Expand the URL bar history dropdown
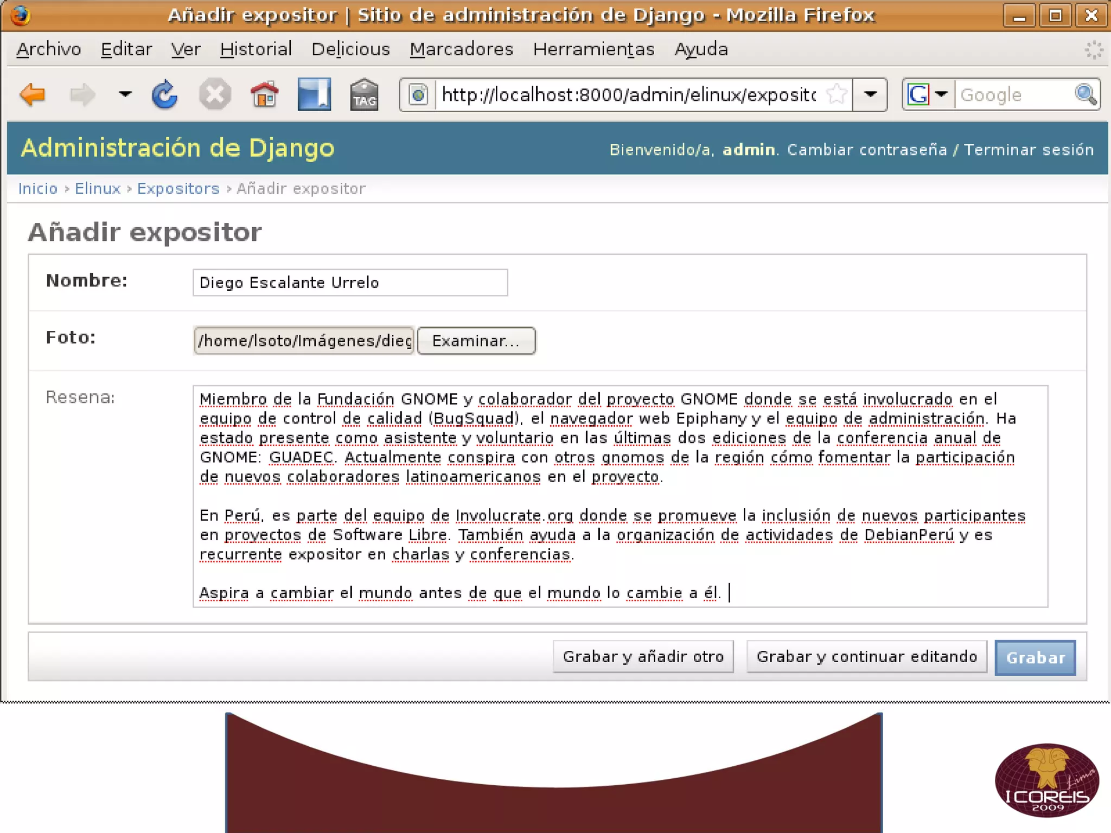 click(870, 95)
